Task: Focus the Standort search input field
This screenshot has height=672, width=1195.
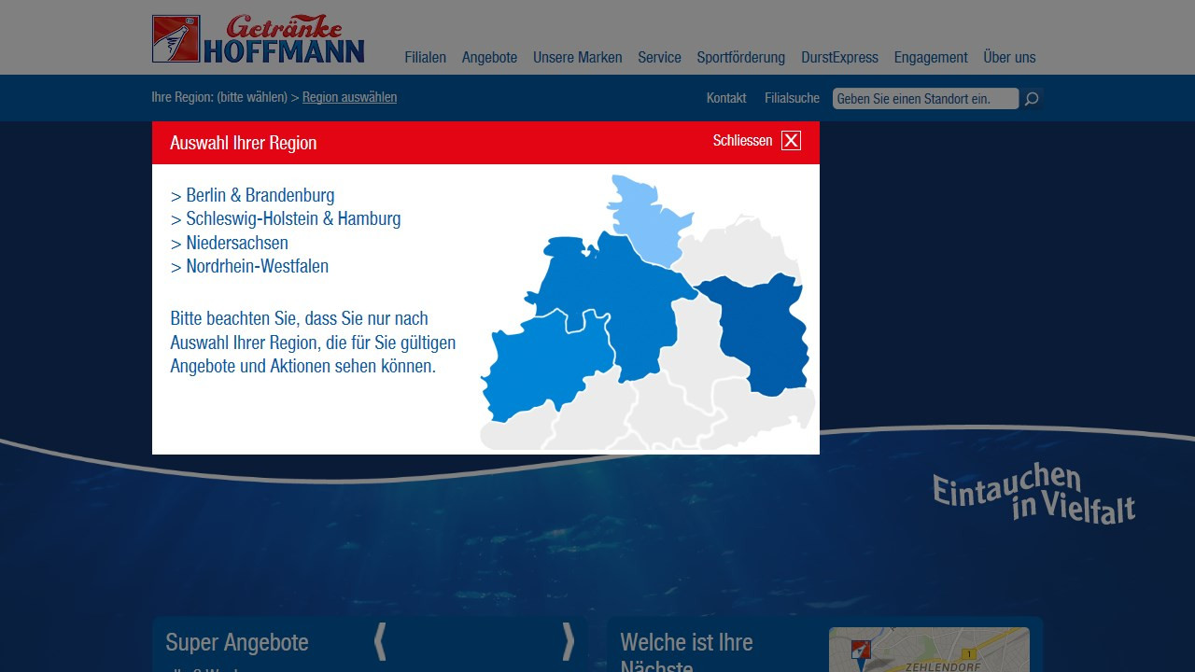Action: pyautogui.click(x=925, y=98)
